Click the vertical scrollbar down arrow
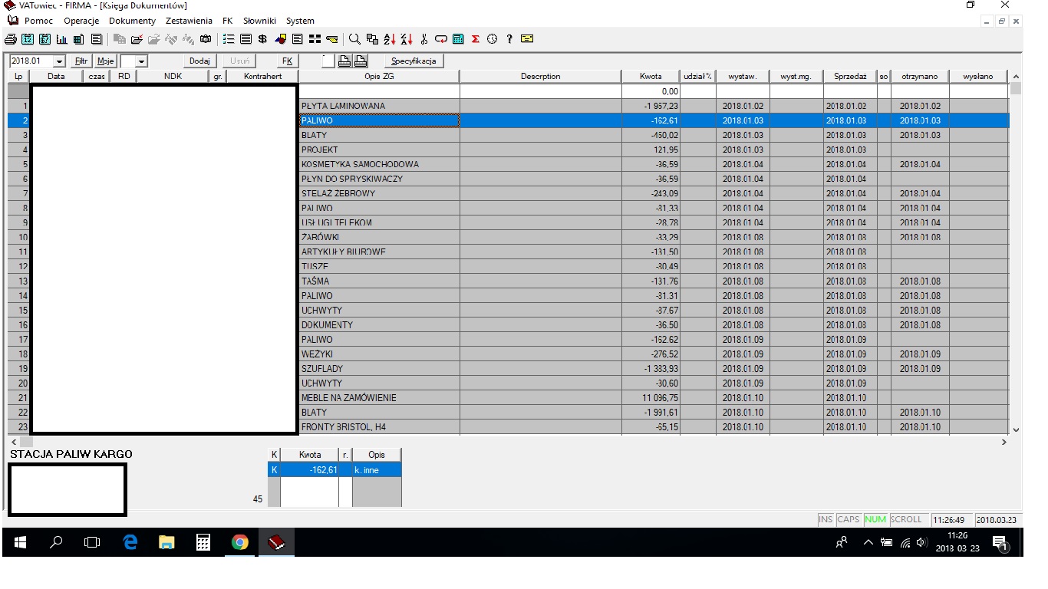This screenshot has width=1048, height=589. (x=1016, y=429)
